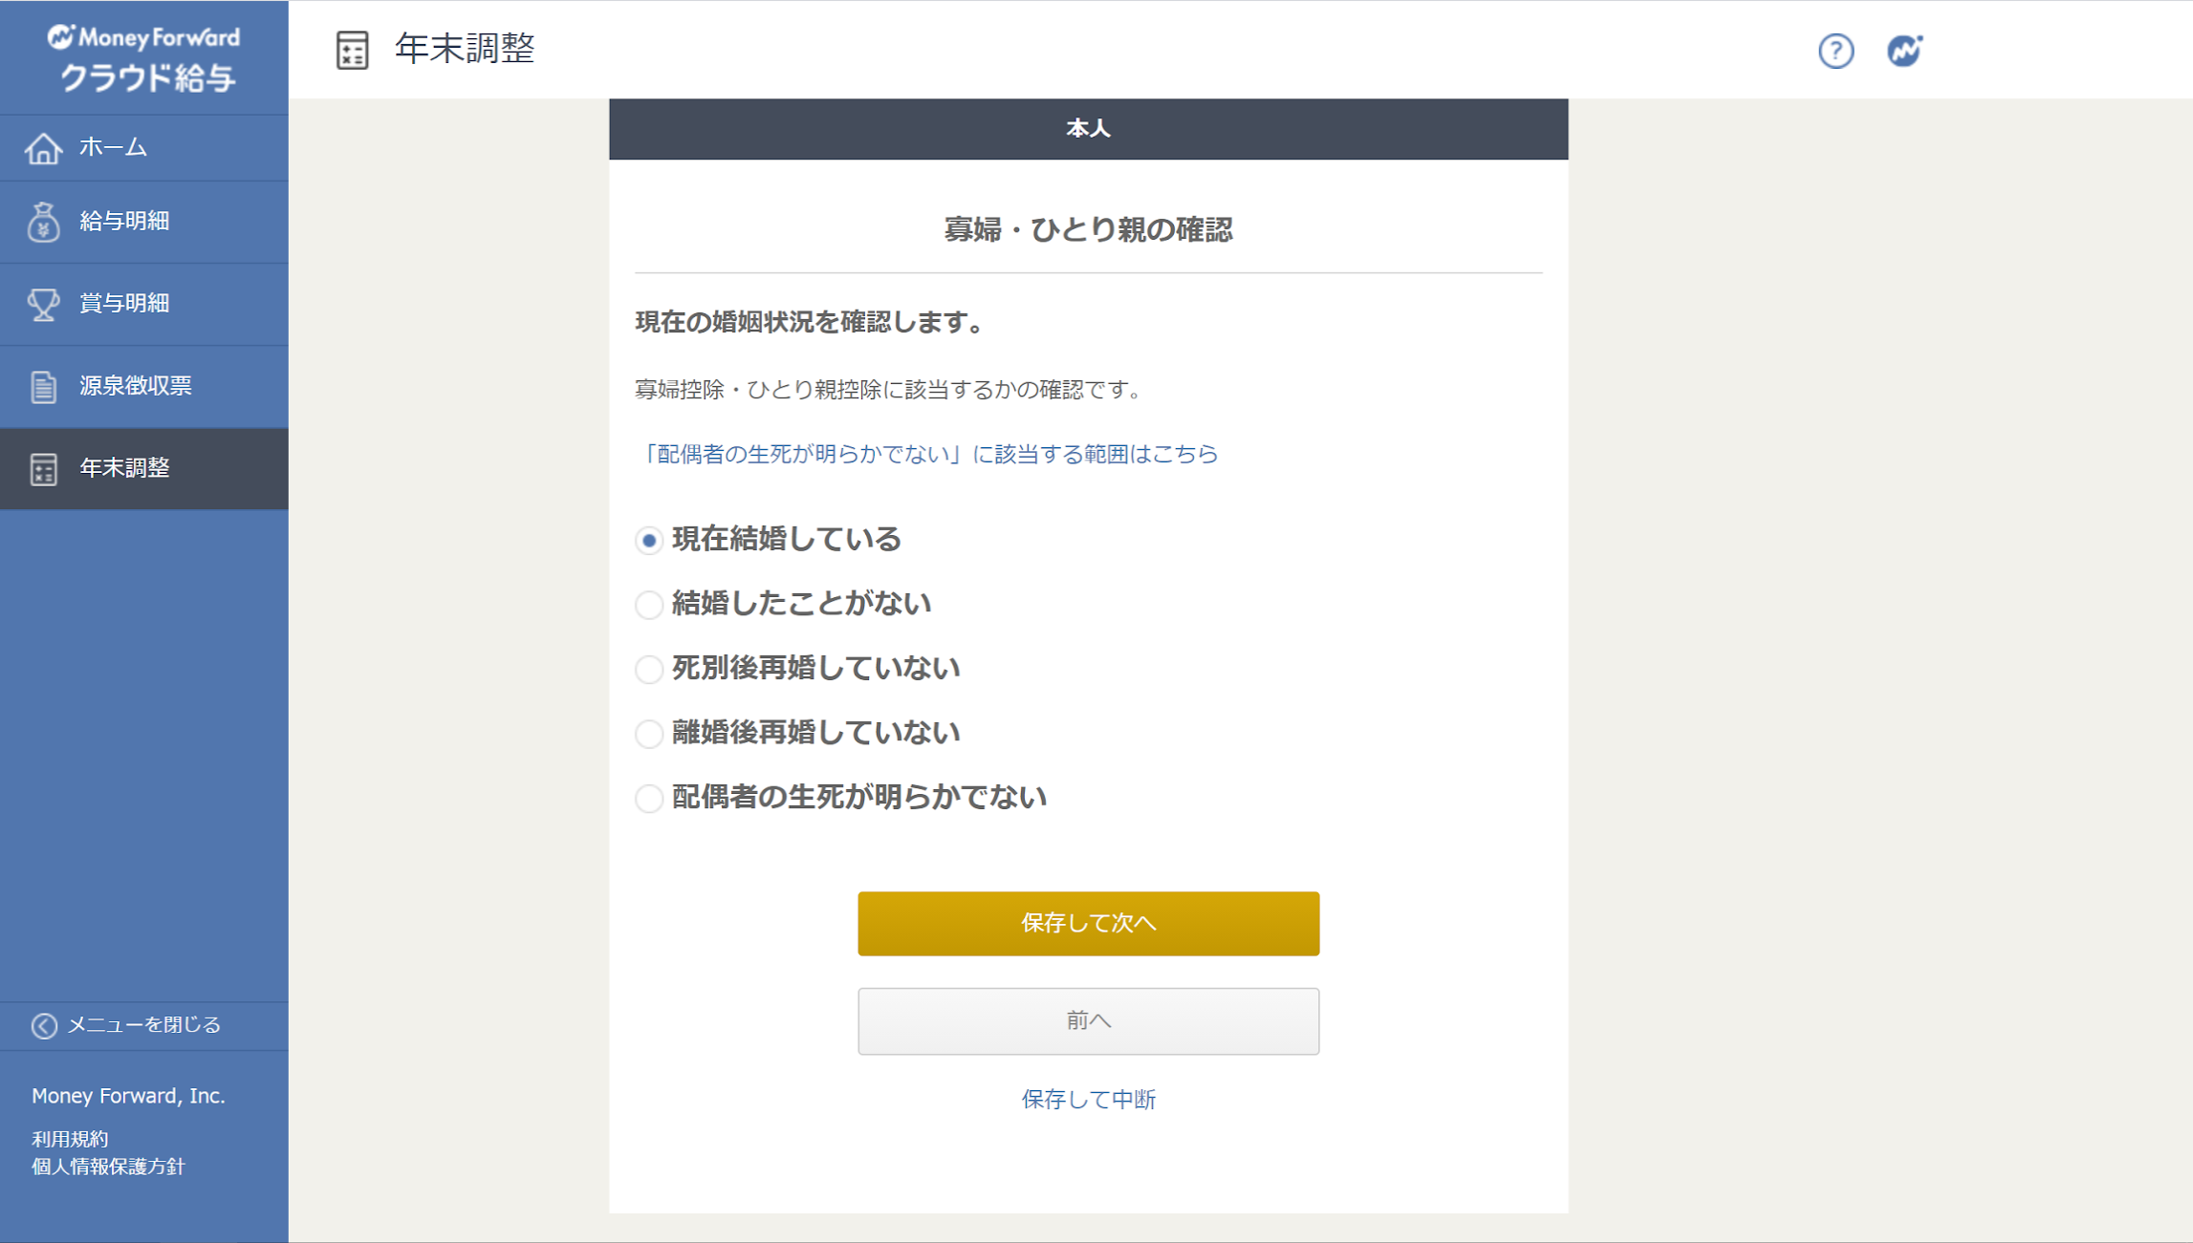
Task: Click the 保存して次へ button
Action: 1088,923
